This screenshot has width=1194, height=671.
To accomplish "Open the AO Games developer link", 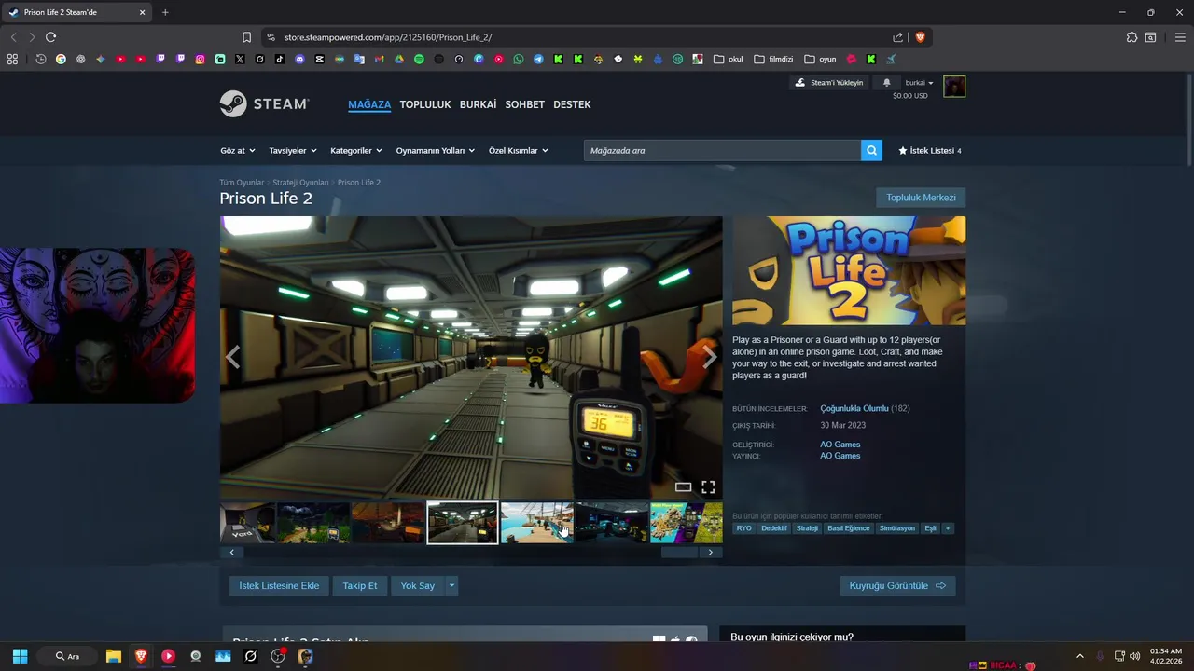I will 840,445.
